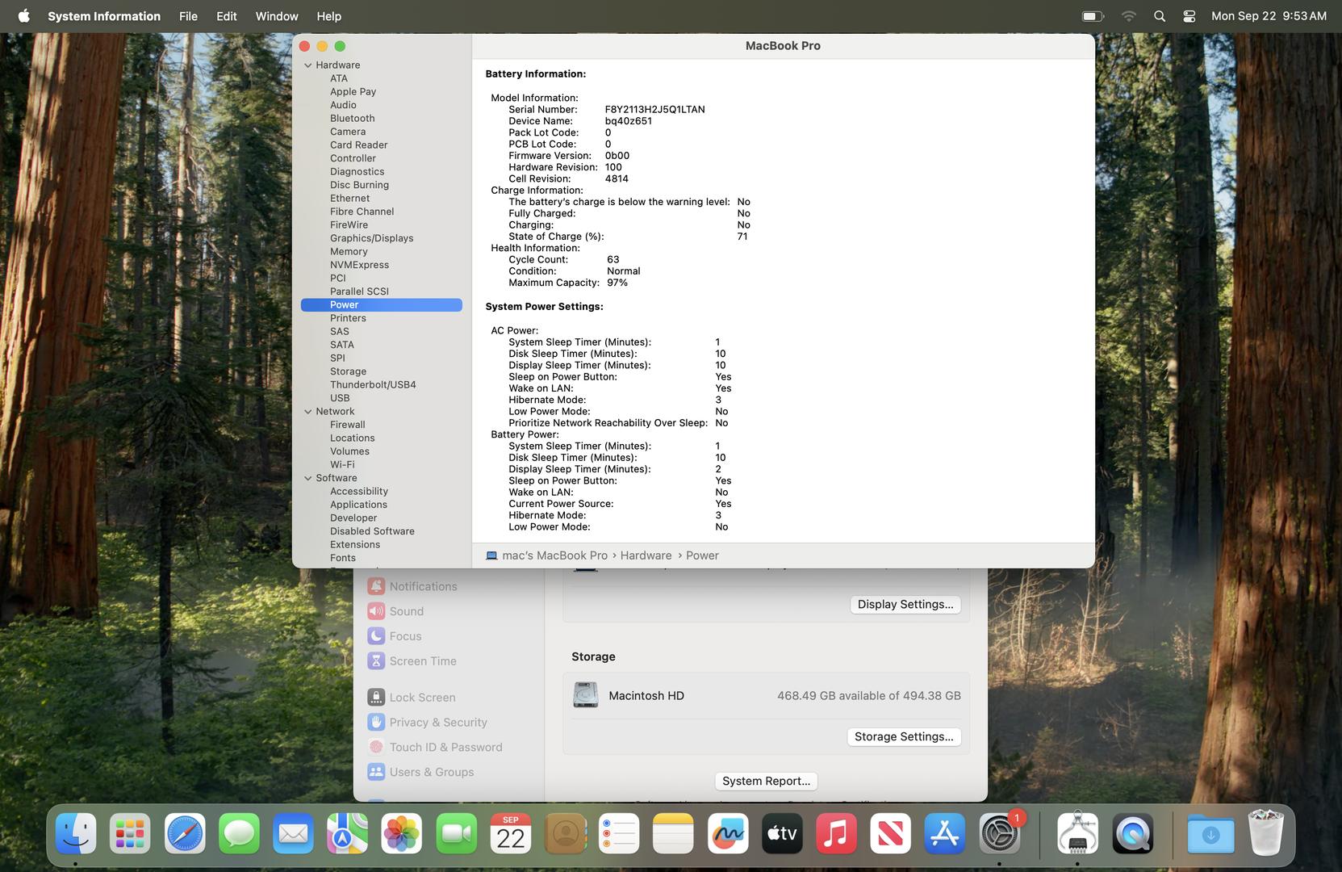This screenshot has width=1342, height=872.
Task: Open Freeform app in dock
Action: click(728, 833)
